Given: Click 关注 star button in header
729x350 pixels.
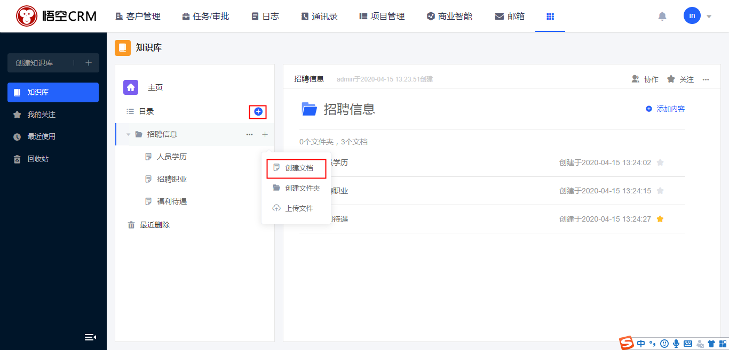Looking at the screenshot, I should tap(680, 79).
